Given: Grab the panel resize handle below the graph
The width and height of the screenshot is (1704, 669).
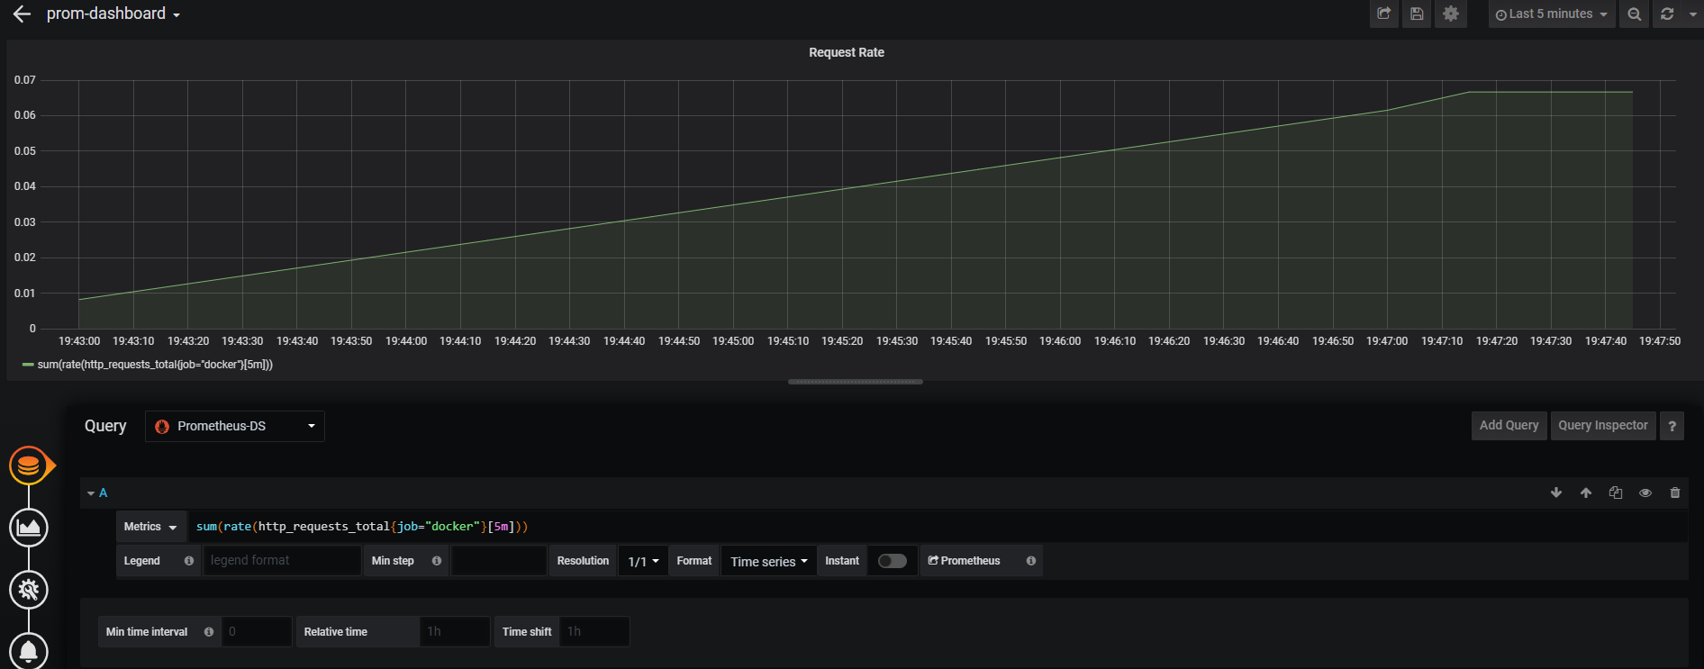Looking at the screenshot, I should 855,382.
